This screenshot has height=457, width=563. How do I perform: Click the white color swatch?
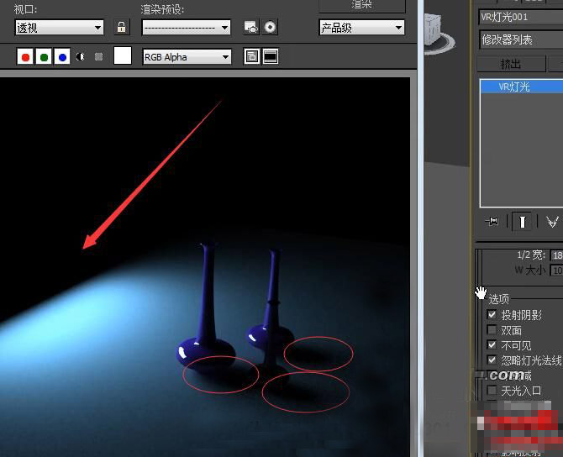[x=123, y=55]
